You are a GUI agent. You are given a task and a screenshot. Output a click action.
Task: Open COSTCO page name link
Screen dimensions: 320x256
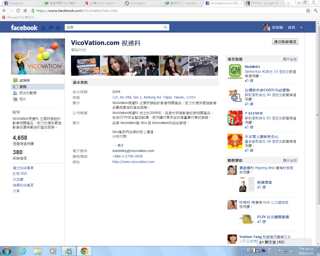pos(267,90)
